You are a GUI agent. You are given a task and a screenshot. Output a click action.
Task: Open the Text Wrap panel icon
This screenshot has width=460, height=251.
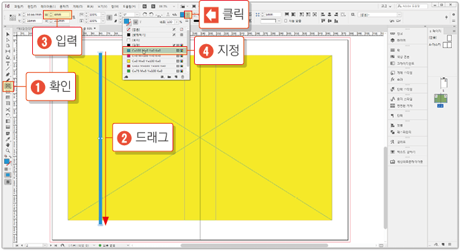point(393,152)
